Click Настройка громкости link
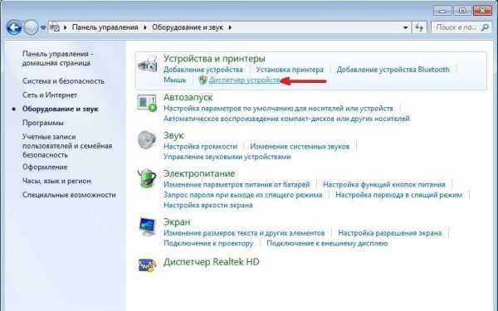 click(x=200, y=146)
